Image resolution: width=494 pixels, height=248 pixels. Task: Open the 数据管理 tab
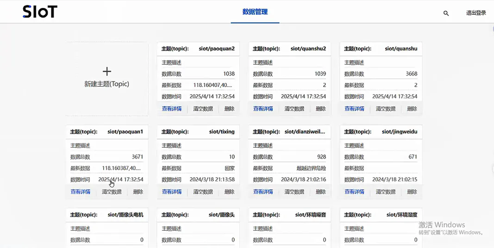click(255, 12)
